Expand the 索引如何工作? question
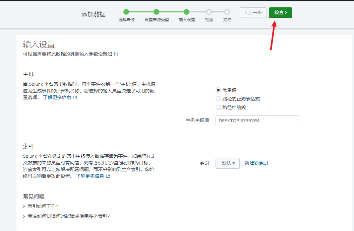This screenshot has height=231, width=354. pyautogui.click(x=43, y=206)
